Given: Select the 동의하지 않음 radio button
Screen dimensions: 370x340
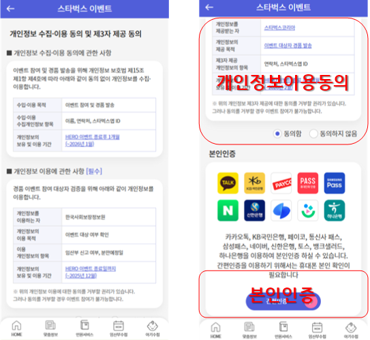Looking at the screenshot, I should click(x=313, y=134).
